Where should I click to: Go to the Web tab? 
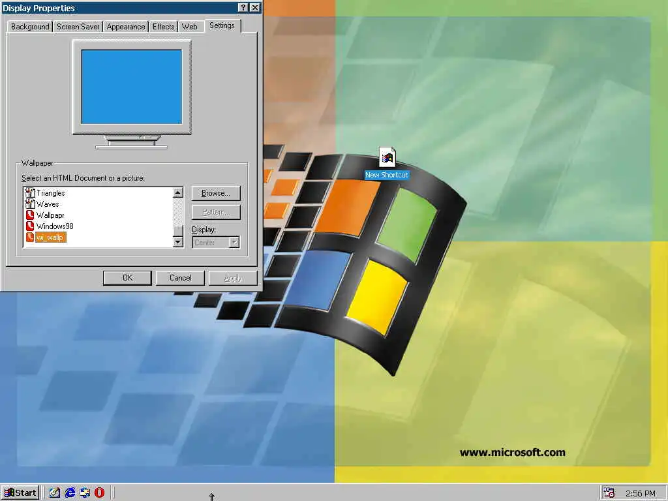tap(190, 26)
